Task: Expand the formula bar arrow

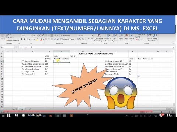Action: tap(174, 47)
